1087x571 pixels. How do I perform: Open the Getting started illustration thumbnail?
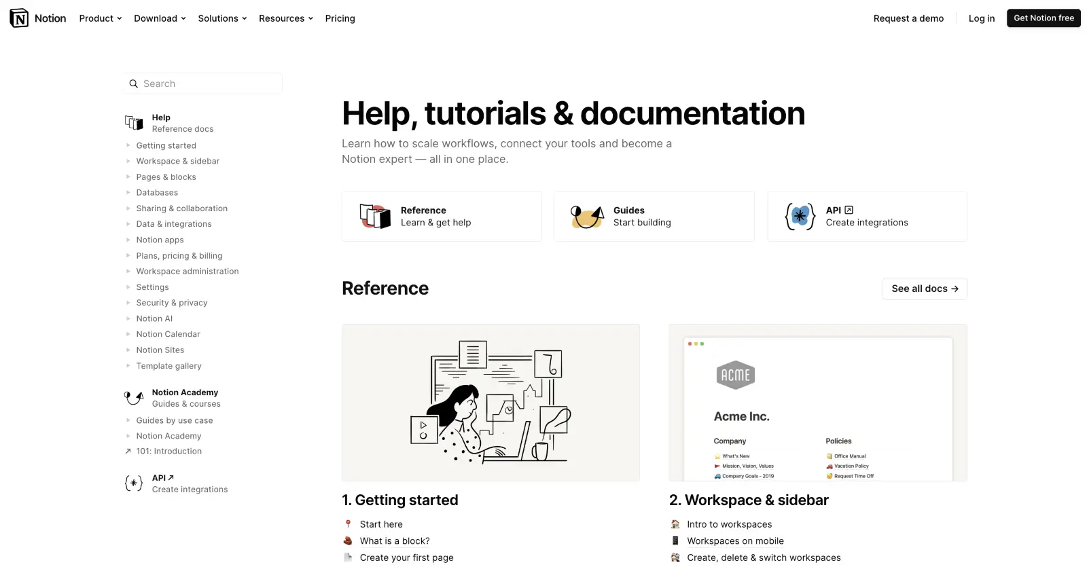coord(491,403)
